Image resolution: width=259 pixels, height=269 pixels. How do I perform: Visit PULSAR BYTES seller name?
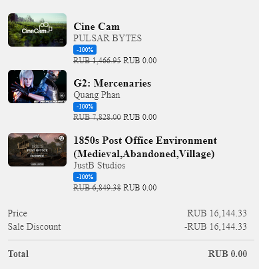[108, 38]
